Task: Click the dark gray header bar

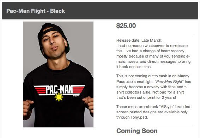Action: click(100, 11)
